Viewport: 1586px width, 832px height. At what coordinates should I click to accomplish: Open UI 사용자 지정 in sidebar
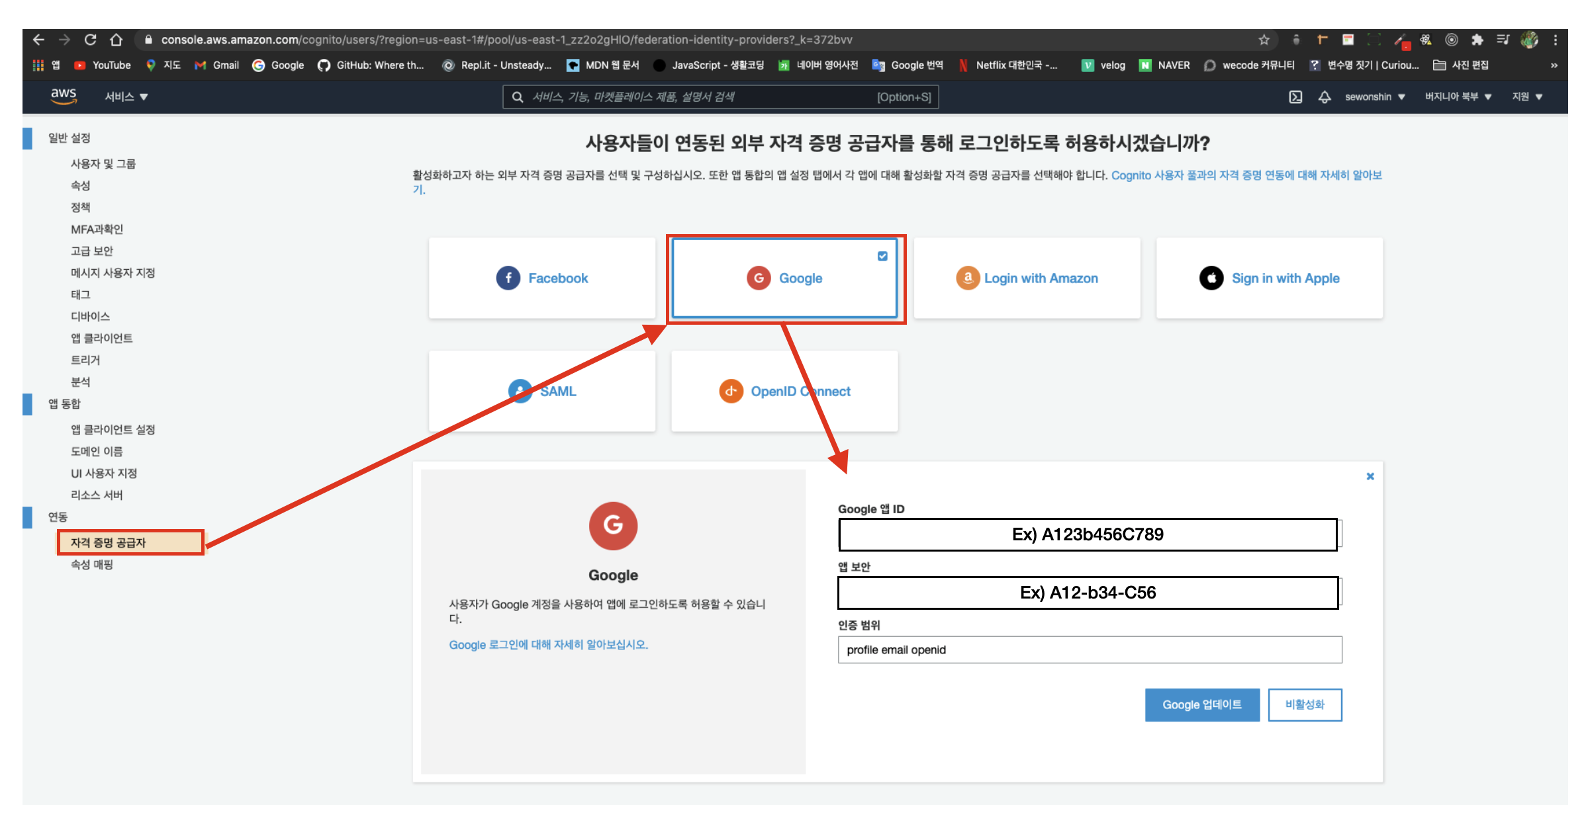coord(104,473)
